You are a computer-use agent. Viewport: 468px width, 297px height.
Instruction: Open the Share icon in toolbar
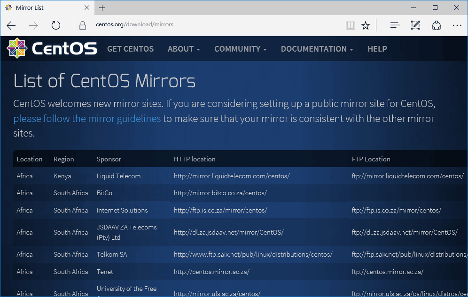437,25
